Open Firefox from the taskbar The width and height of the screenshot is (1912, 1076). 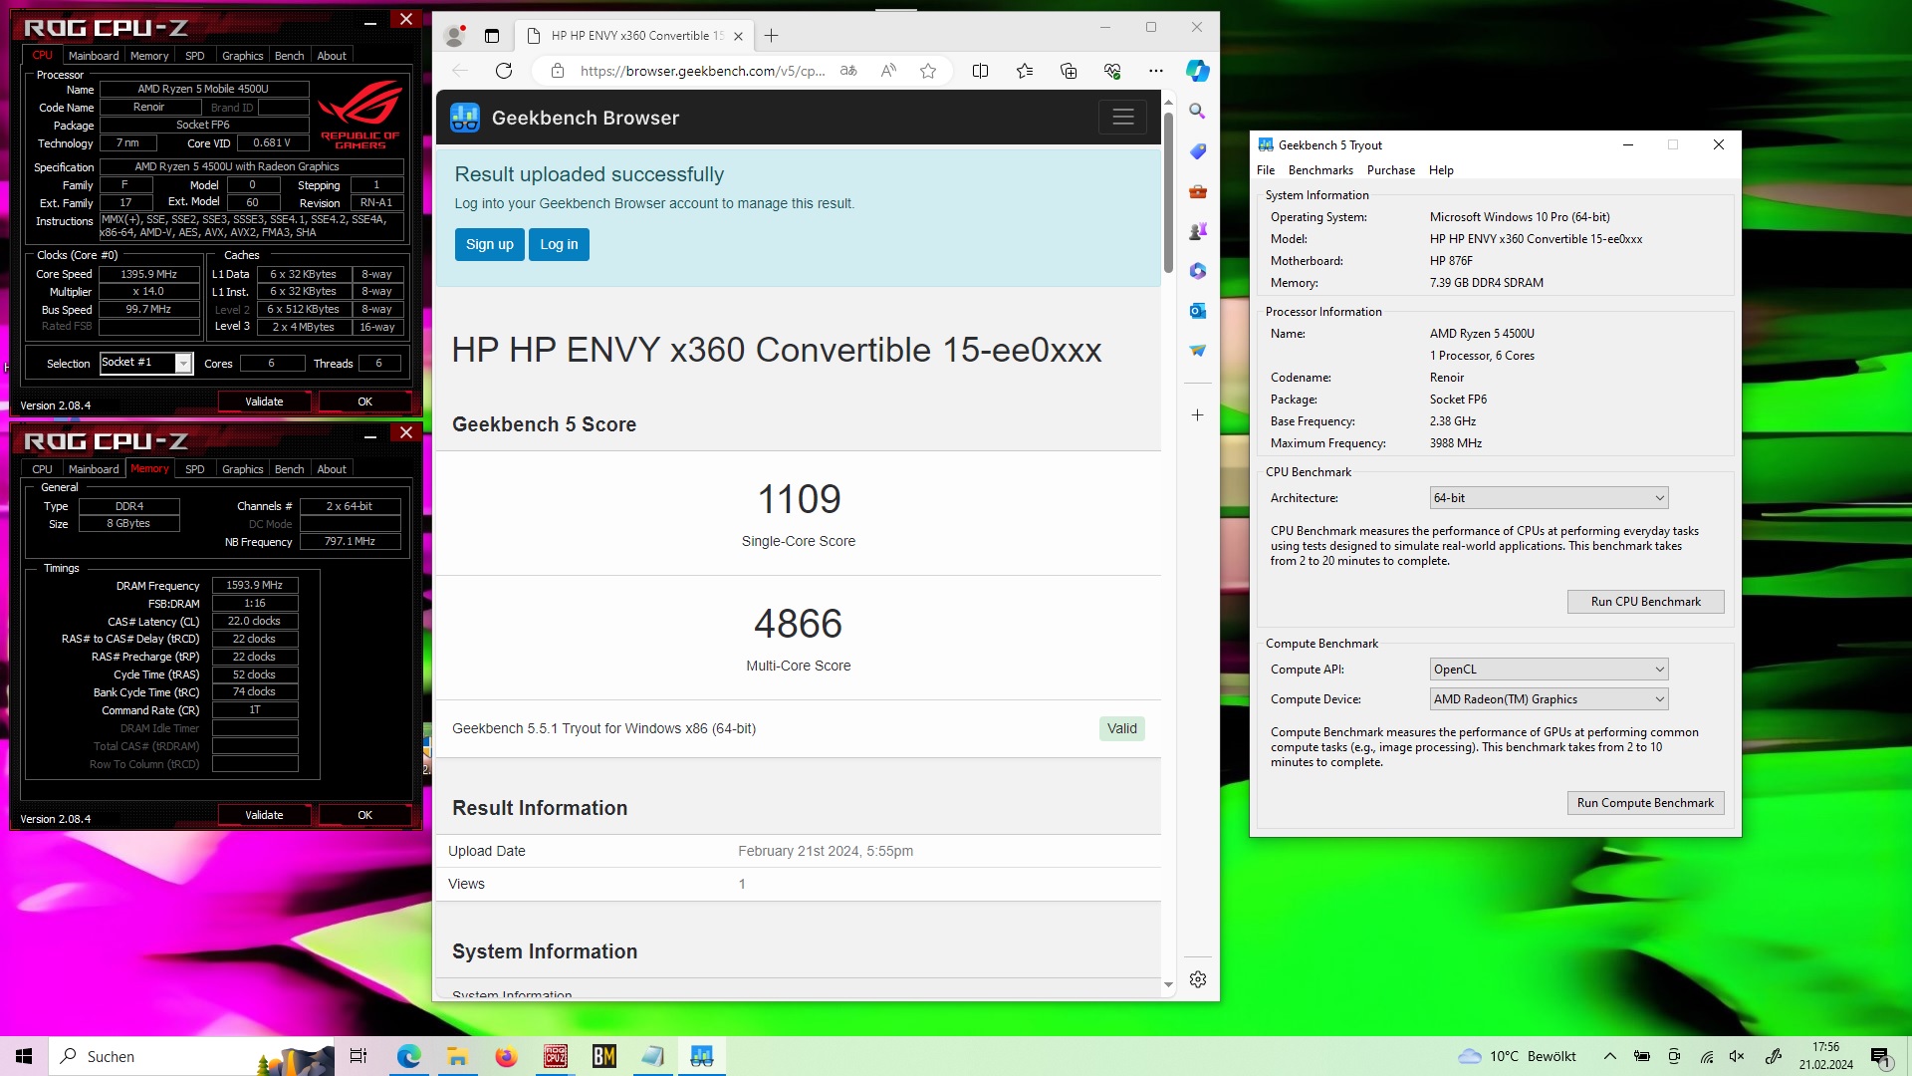tap(507, 1056)
